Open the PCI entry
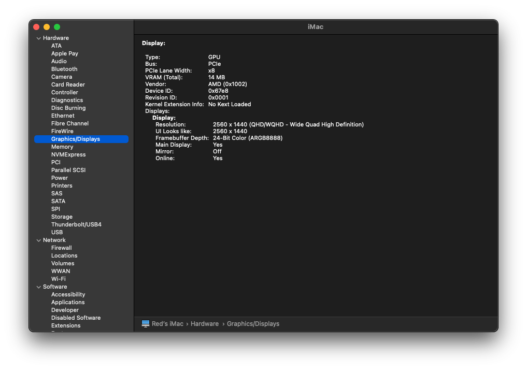 click(56, 162)
